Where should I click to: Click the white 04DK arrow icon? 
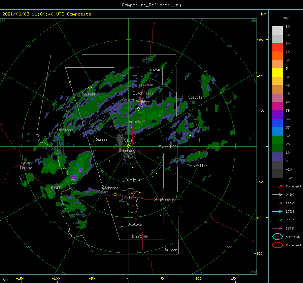pyautogui.click(x=277, y=195)
